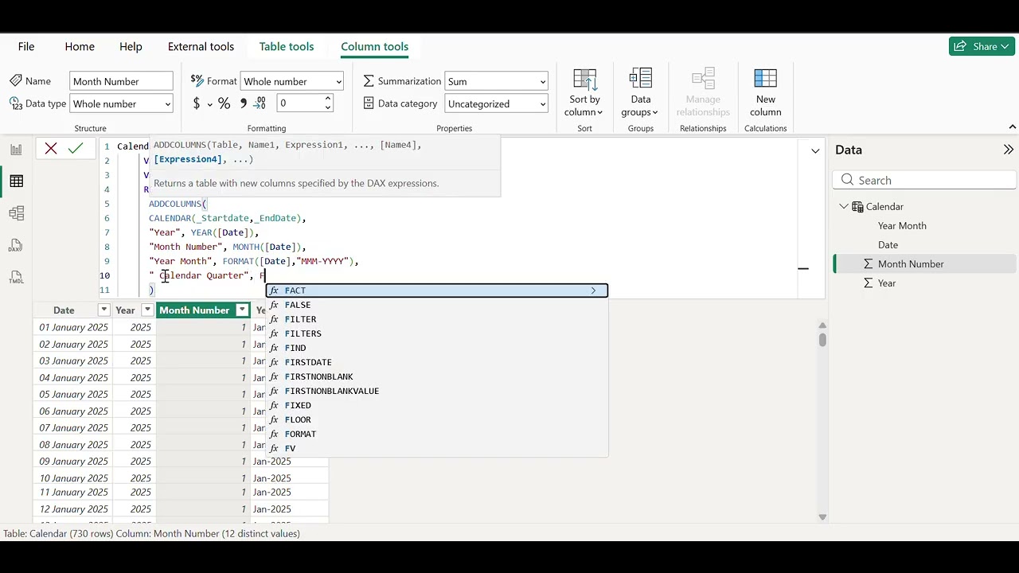The image size is (1019, 573).
Task: Apply percentage format icon
Action: pyautogui.click(x=224, y=103)
